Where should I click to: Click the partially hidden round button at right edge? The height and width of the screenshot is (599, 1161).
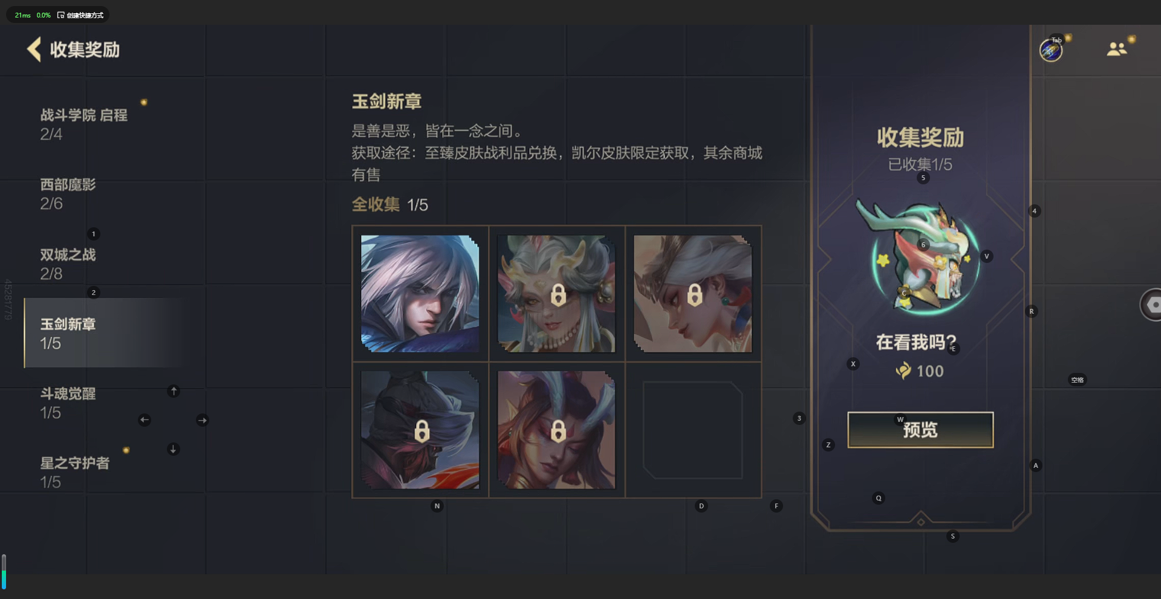pyautogui.click(x=1151, y=305)
